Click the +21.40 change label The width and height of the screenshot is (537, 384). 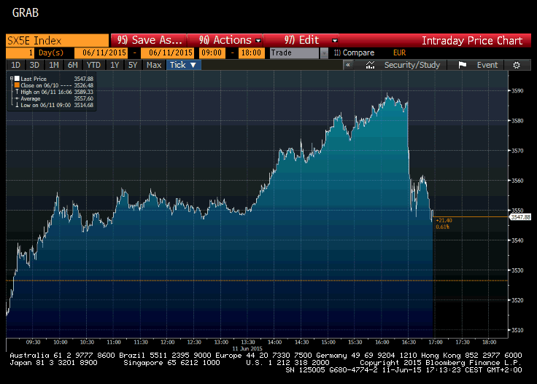pos(444,220)
